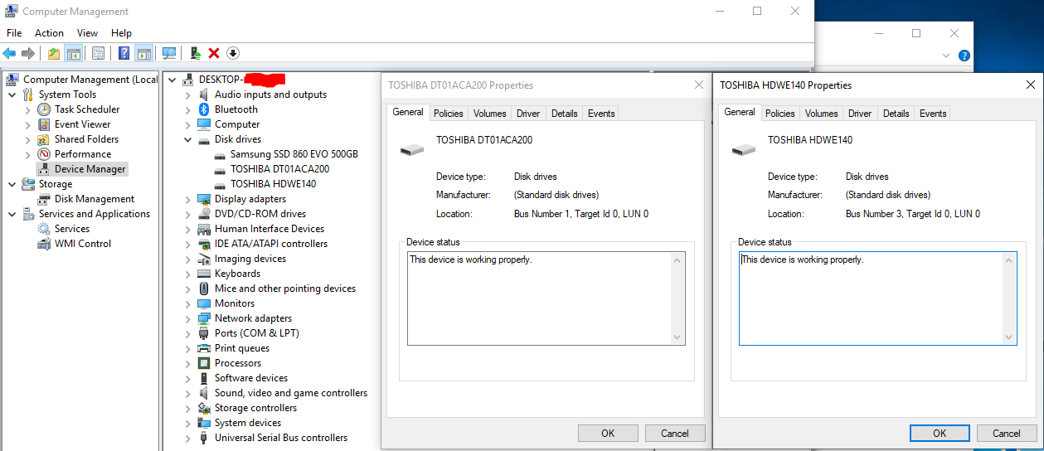Click the Update device driver icon

click(195, 53)
